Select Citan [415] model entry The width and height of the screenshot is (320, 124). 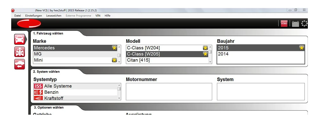tap(167, 60)
